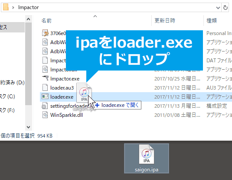The width and height of the screenshot is (232, 180).
Task: Click the DAT ファイル type cell
Action: click(219, 61)
